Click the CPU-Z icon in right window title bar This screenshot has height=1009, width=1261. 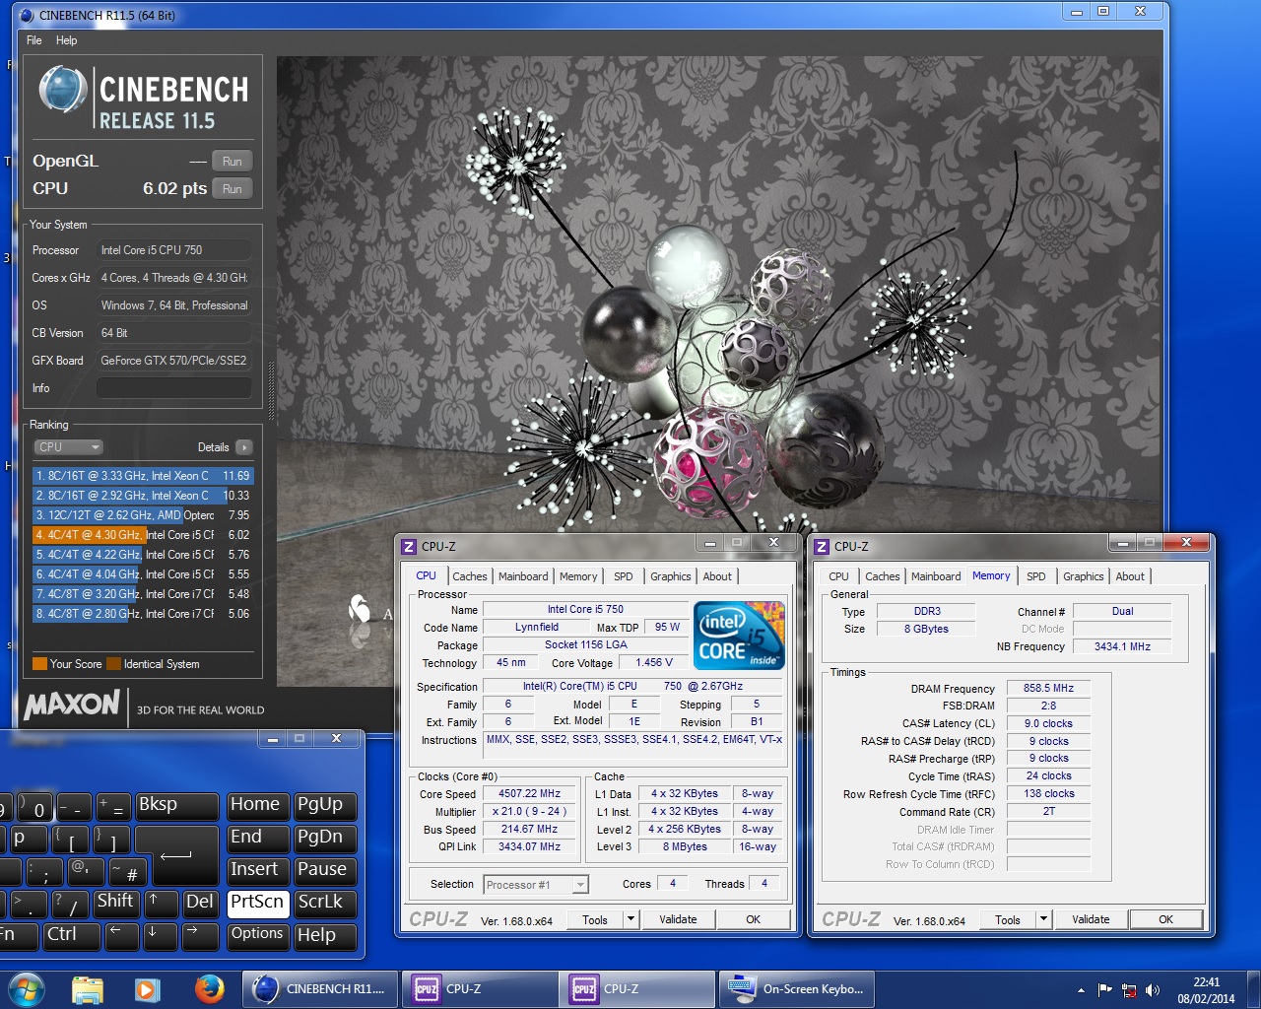click(x=822, y=546)
